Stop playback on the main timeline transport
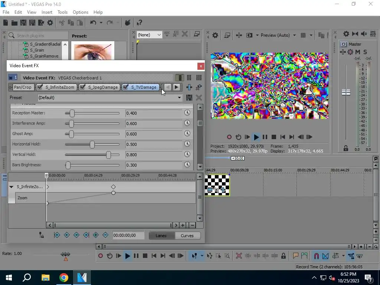The height and width of the screenshot is (285, 380). (145, 256)
